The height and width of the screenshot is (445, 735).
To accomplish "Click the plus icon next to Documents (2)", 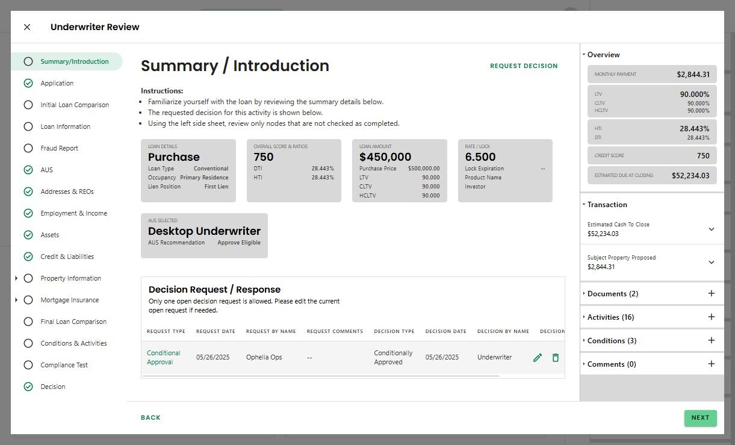I will (711, 294).
